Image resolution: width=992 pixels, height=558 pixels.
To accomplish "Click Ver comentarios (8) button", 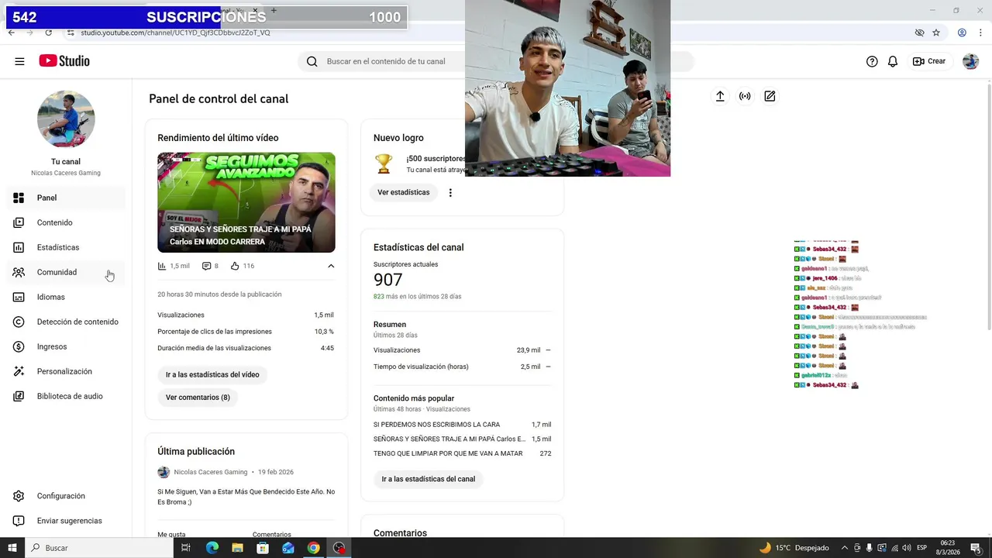I will point(198,398).
